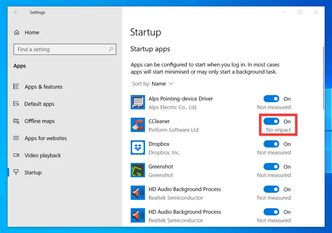Toggle HD Audio Background Process off
This screenshot has height=233, width=332.
[271, 189]
